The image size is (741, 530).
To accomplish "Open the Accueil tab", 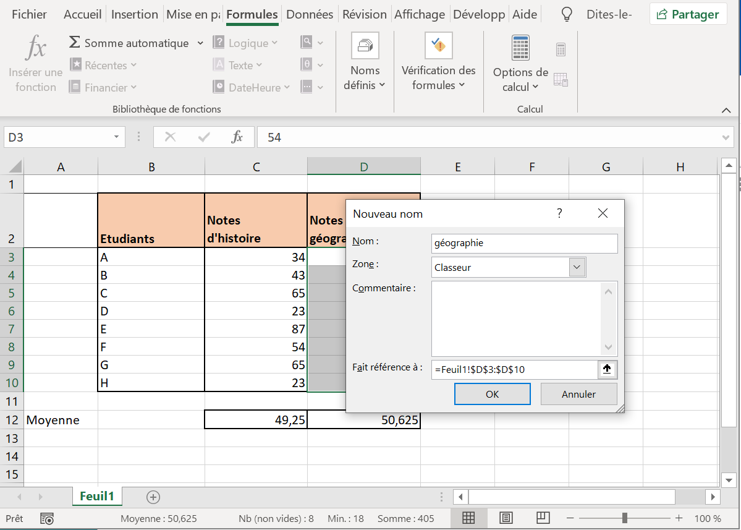I will pyautogui.click(x=83, y=15).
